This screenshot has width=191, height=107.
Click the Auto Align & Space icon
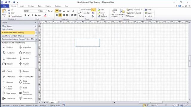point(114,11)
